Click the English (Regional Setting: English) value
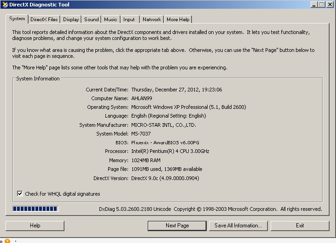The height and width of the screenshot is (243, 336). tap(168, 116)
